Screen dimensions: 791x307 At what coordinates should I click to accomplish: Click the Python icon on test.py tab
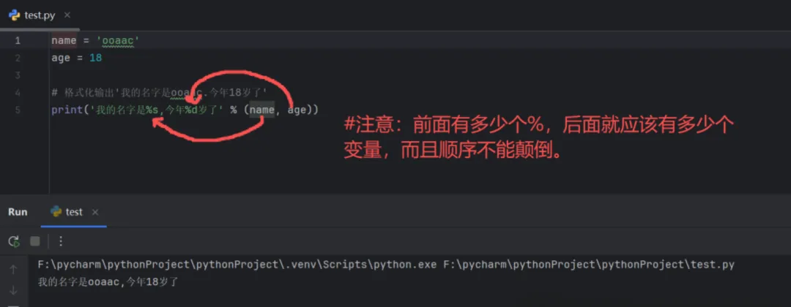(x=14, y=15)
